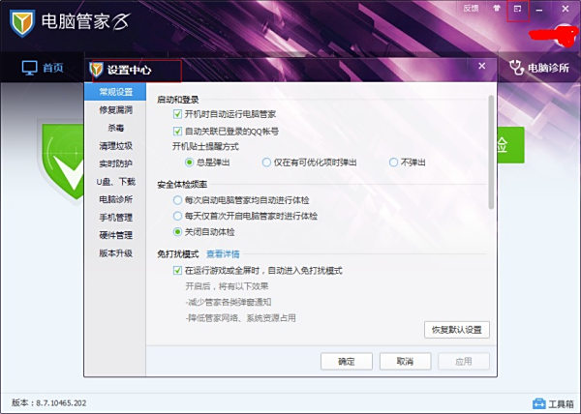Select 实时防护 in settings sidebar

pyautogui.click(x=115, y=163)
